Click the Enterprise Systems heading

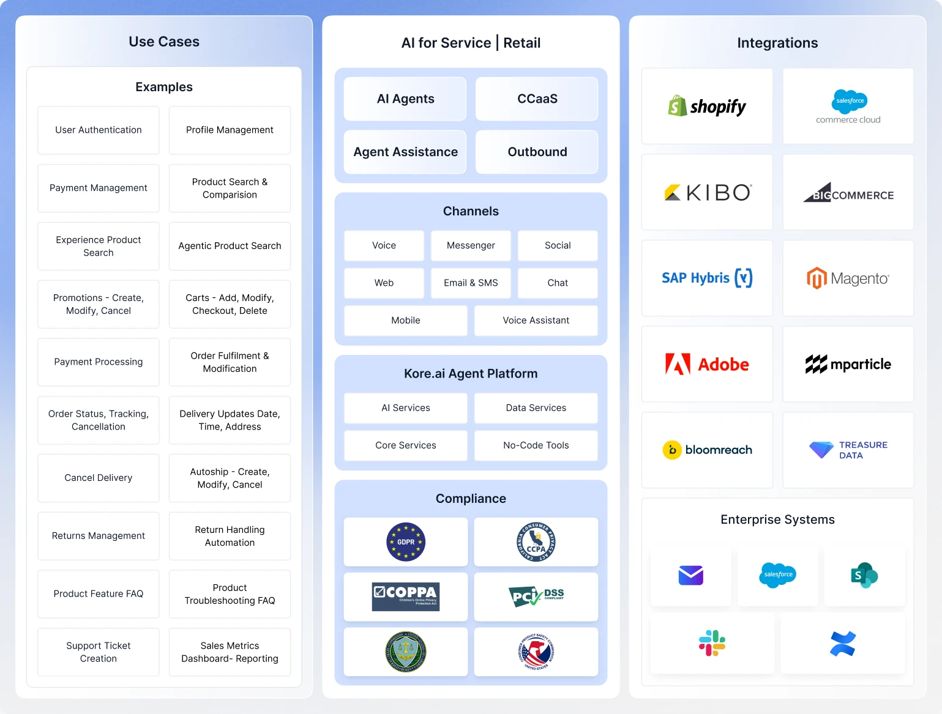pyautogui.click(x=777, y=519)
